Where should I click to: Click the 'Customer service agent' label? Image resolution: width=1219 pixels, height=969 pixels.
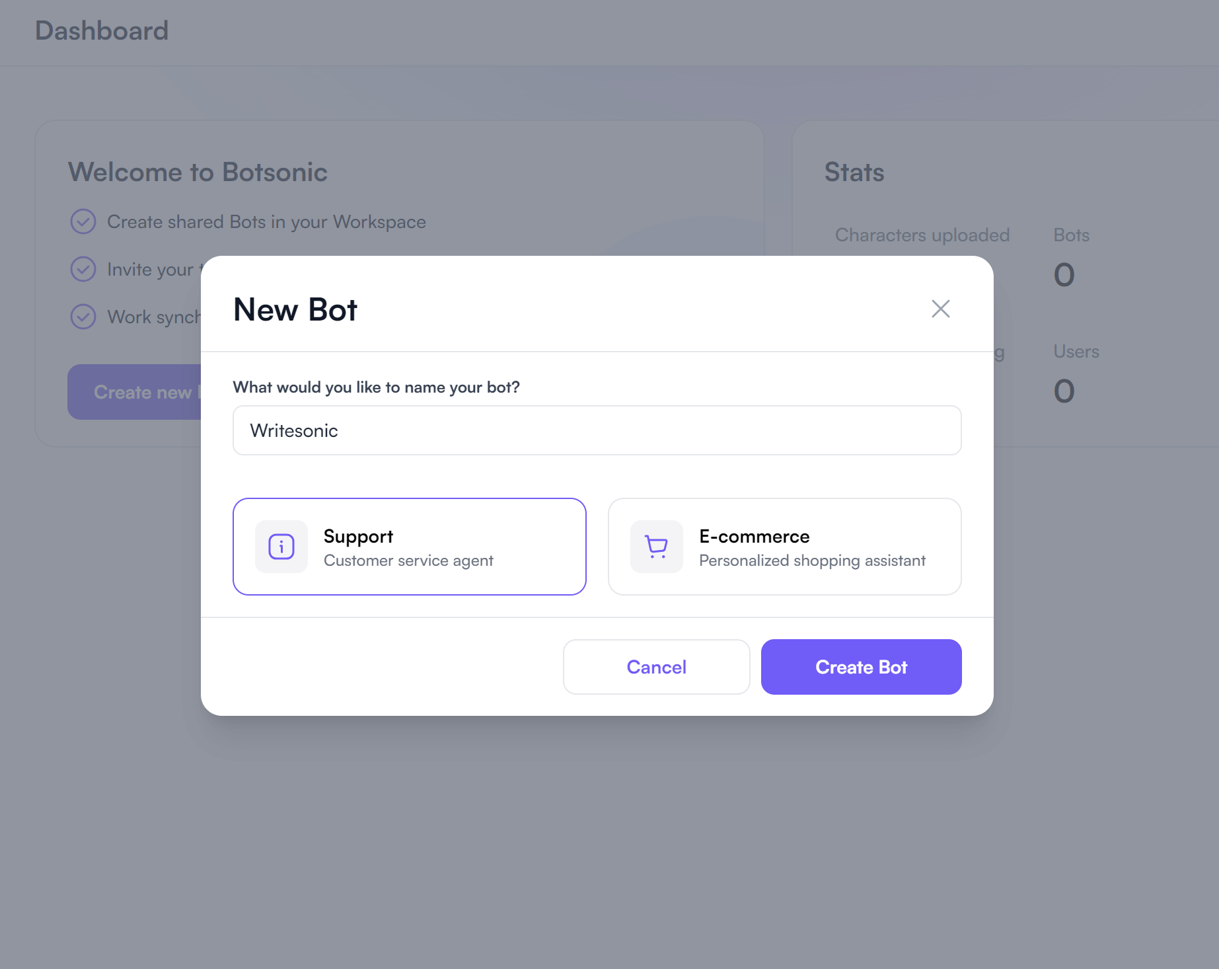pyautogui.click(x=408, y=560)
